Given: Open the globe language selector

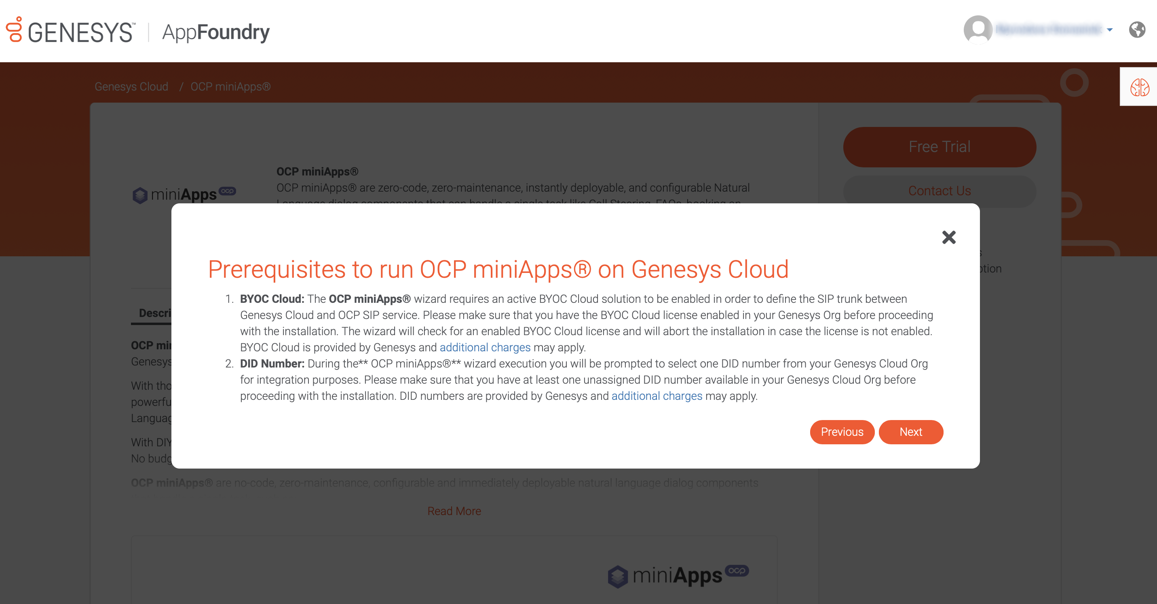Looking at the screenshot, I should 1137,30.
